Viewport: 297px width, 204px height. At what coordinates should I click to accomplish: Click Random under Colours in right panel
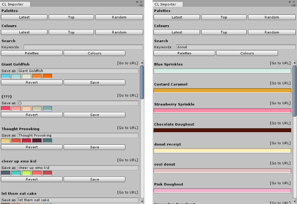(x=272, y=33)
